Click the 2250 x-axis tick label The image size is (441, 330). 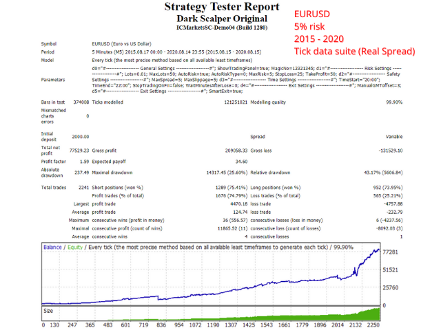[x=373, y=325]
